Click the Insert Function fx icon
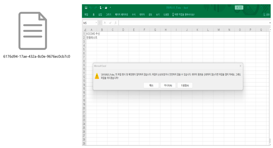This screenshot has height=148, width=273. [115, 23]
